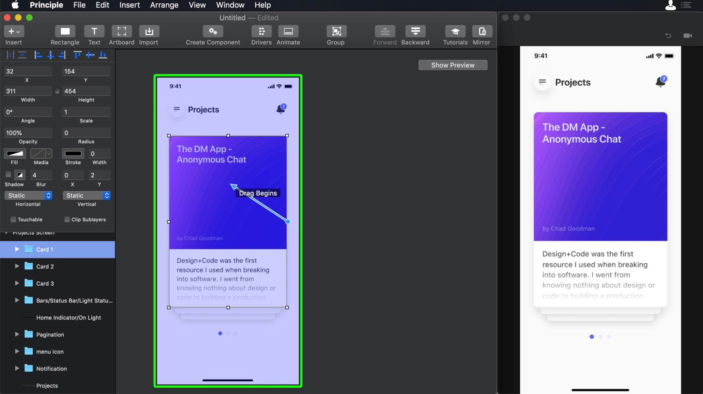Open the Window menu
This screenshot has height=394, width=703.
(230, 5)
